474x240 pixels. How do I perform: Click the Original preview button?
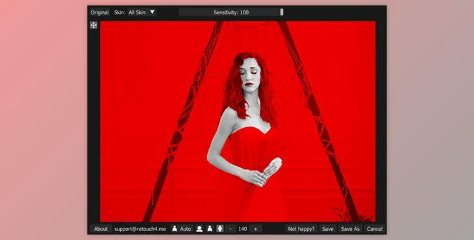pos(99,12)
